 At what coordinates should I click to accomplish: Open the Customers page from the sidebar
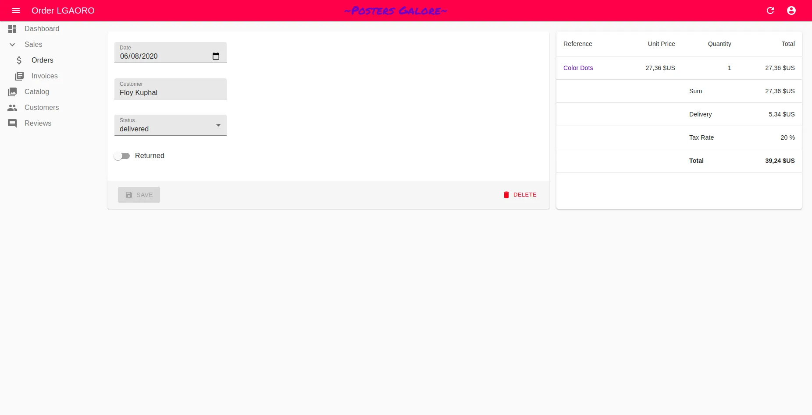[42, 108]
